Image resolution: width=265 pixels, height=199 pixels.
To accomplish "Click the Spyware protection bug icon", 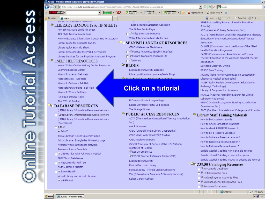I will tap(127, 12).
